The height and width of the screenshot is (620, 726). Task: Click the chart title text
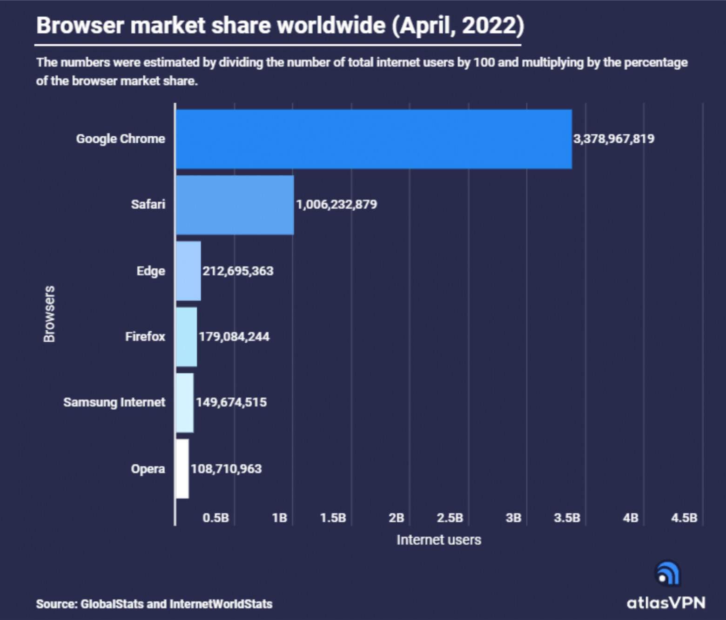pyautogui.click(x=280, y=25)
